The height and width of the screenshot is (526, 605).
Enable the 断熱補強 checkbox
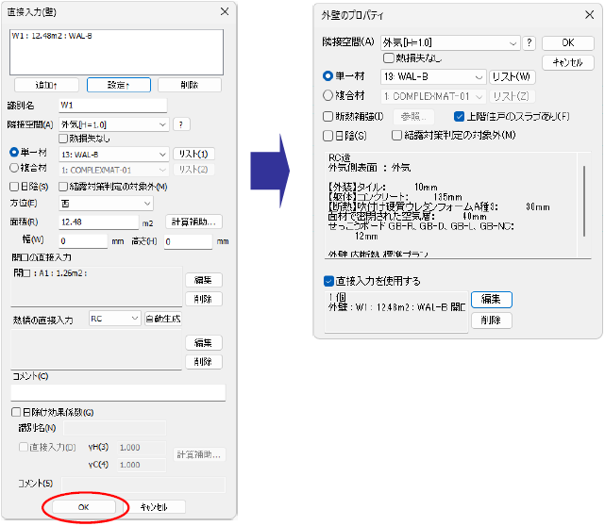328,116
